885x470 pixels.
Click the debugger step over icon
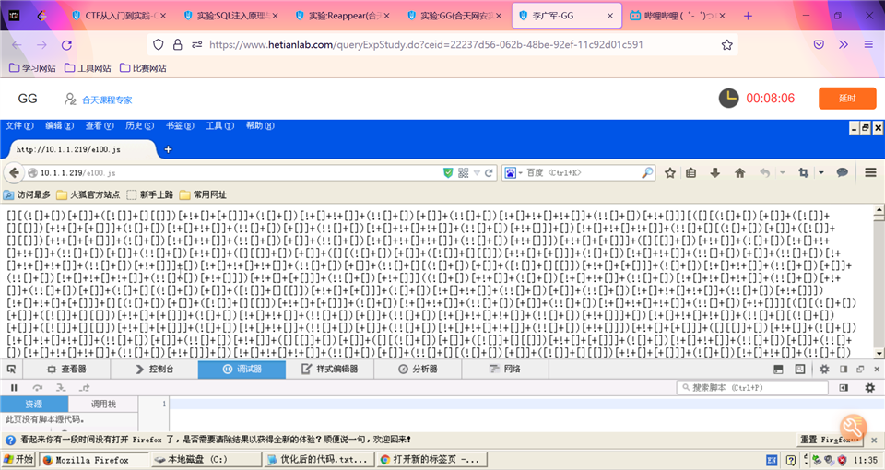coord(37,388)
